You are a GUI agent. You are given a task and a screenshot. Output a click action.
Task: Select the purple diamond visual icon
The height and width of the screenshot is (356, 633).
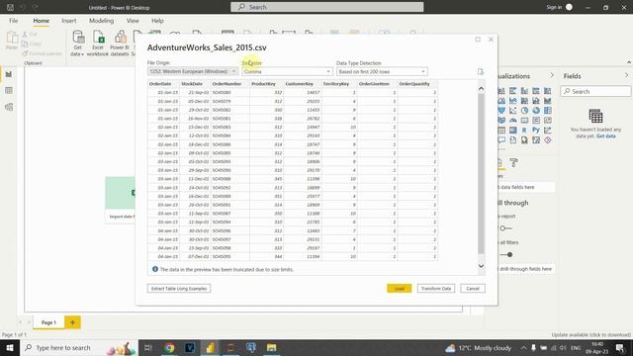pyautogui.click(x=547, y=140)
